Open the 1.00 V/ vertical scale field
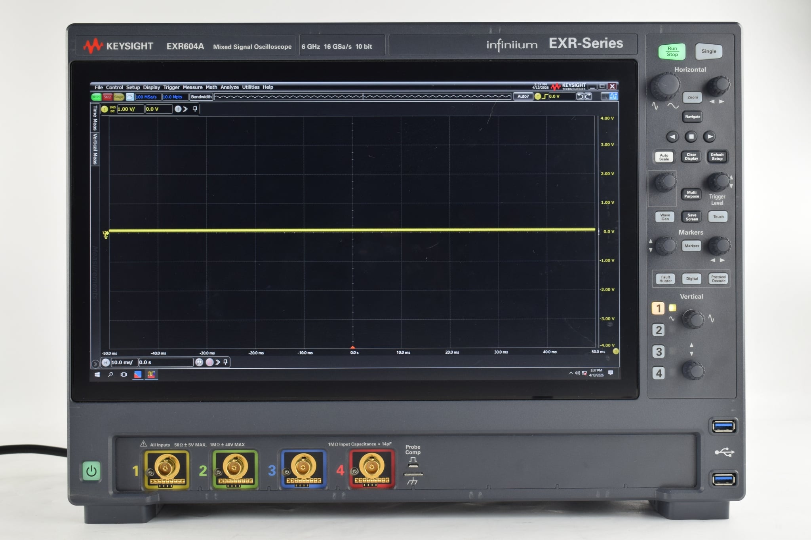 130,109
